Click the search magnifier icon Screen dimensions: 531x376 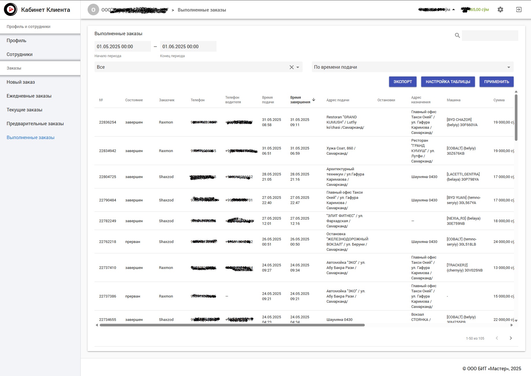click(457, 35)
